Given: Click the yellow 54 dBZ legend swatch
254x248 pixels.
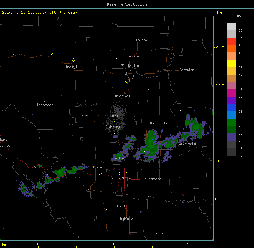Looking at the screenshot, I should [232, 64].
